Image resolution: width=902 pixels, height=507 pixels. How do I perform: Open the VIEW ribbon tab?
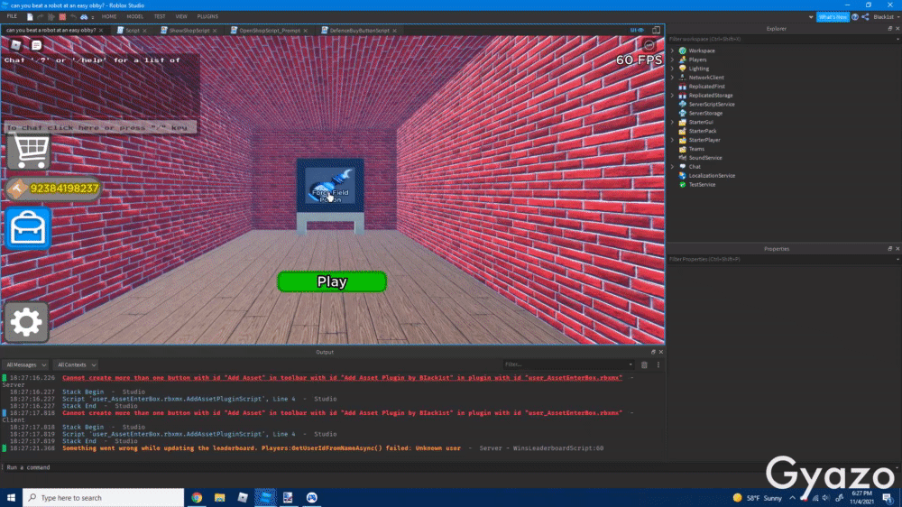click(181, 16)
